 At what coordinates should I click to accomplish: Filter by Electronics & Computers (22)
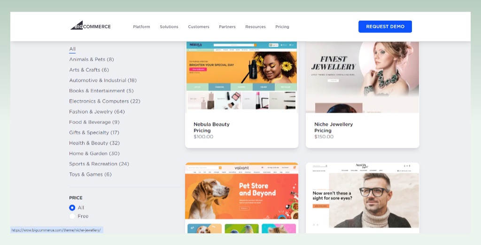[105, 101]
